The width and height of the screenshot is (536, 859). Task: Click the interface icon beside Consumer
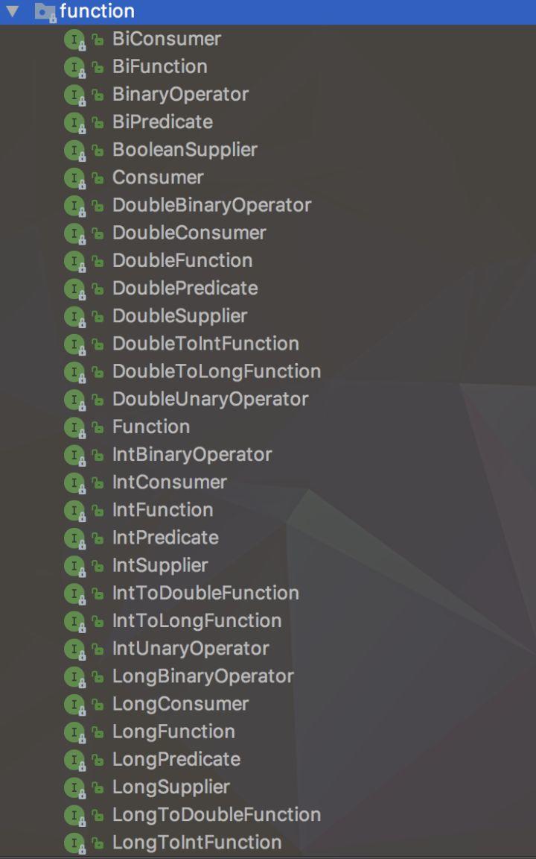tap(74, 177)
